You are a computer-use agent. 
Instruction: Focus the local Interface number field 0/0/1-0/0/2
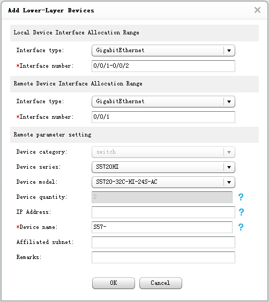163,66
